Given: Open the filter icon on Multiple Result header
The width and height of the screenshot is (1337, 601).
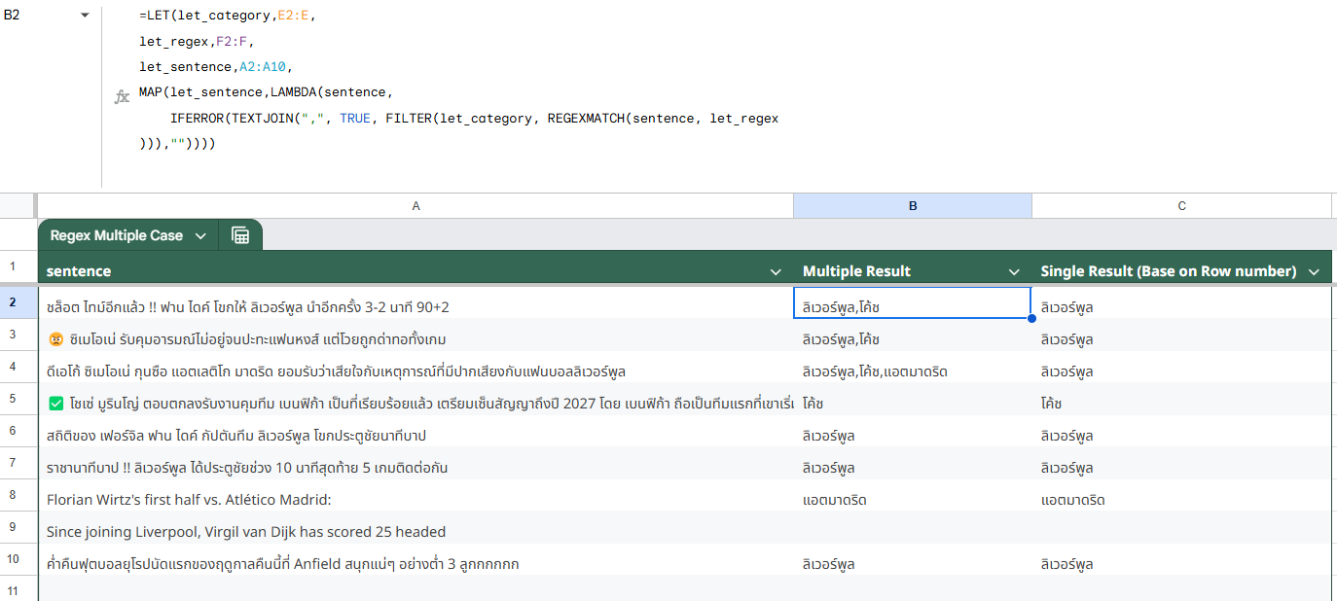Looking at the screenshot, I should 1015,271.
